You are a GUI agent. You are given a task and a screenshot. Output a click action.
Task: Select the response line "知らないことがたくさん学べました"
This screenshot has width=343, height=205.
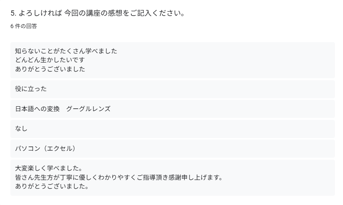pos(66,51)
